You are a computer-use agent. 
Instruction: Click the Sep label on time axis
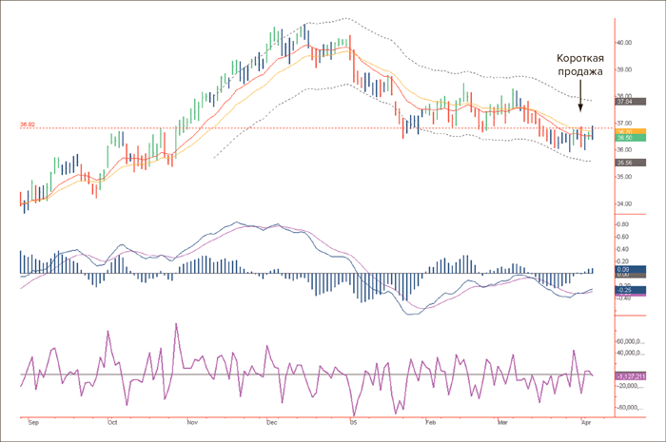tap(34, 420)
